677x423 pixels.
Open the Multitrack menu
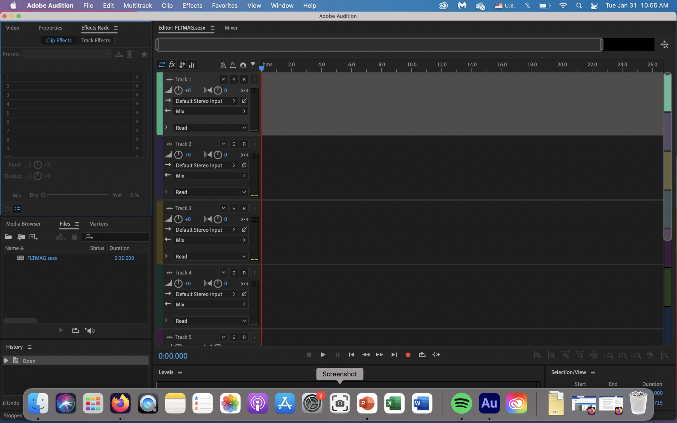(138, 6)
